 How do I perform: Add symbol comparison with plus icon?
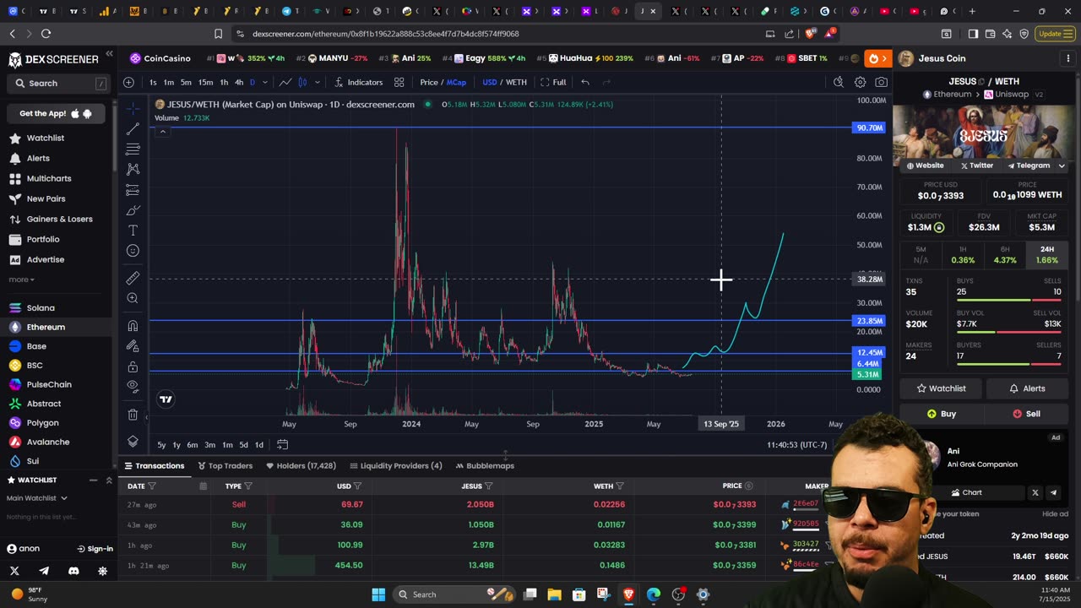128,82
